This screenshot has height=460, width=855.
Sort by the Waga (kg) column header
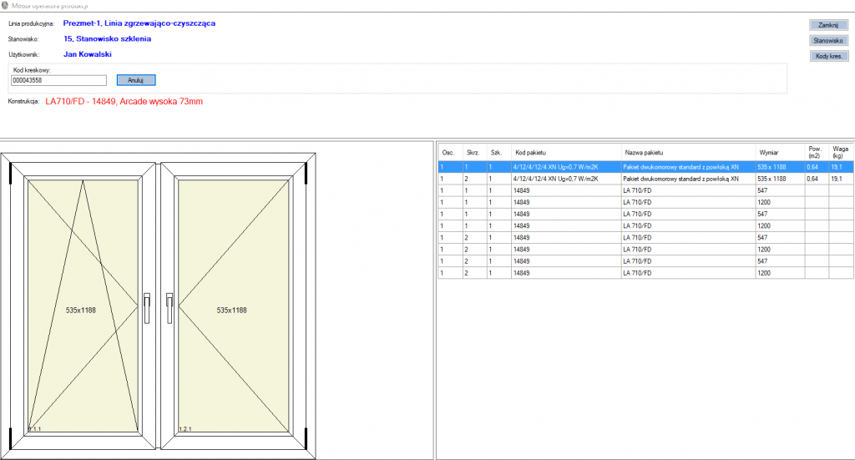pos(841,153)
